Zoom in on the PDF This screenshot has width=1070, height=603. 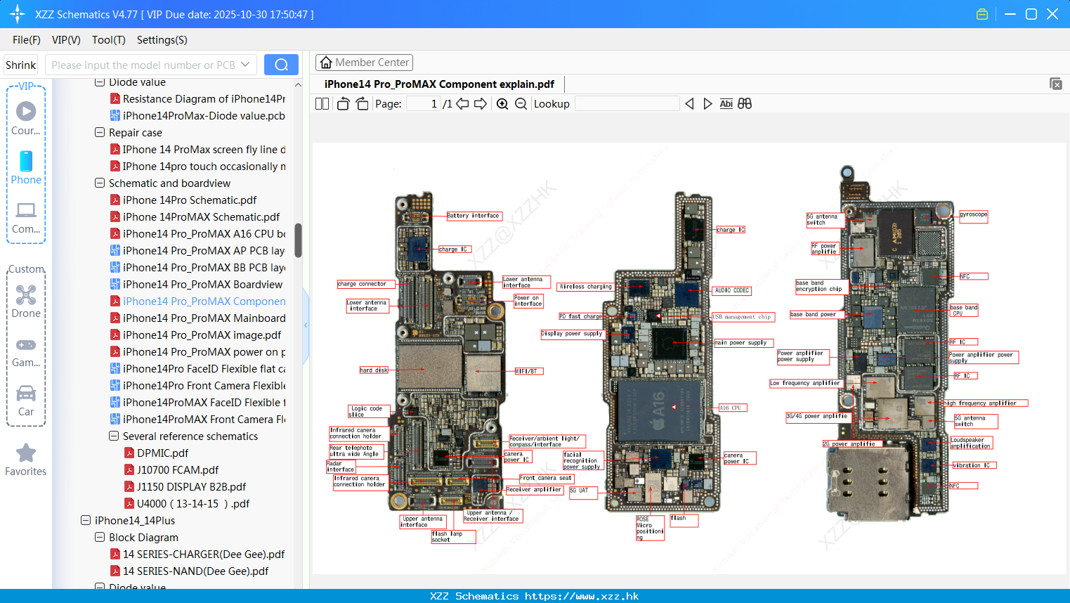[x=502, y=104]
